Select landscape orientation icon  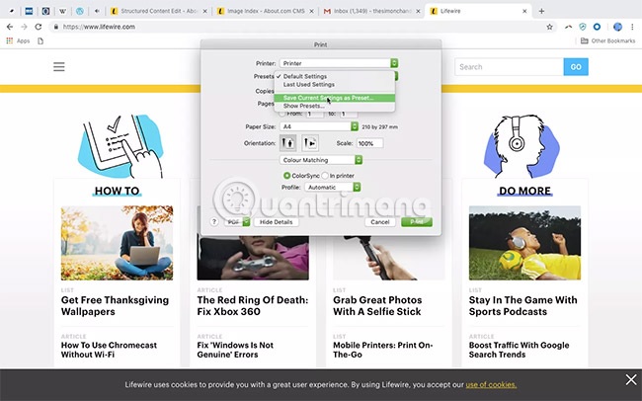coord(310,143)
